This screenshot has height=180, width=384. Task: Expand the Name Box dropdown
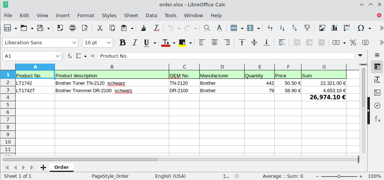(58, 56)
